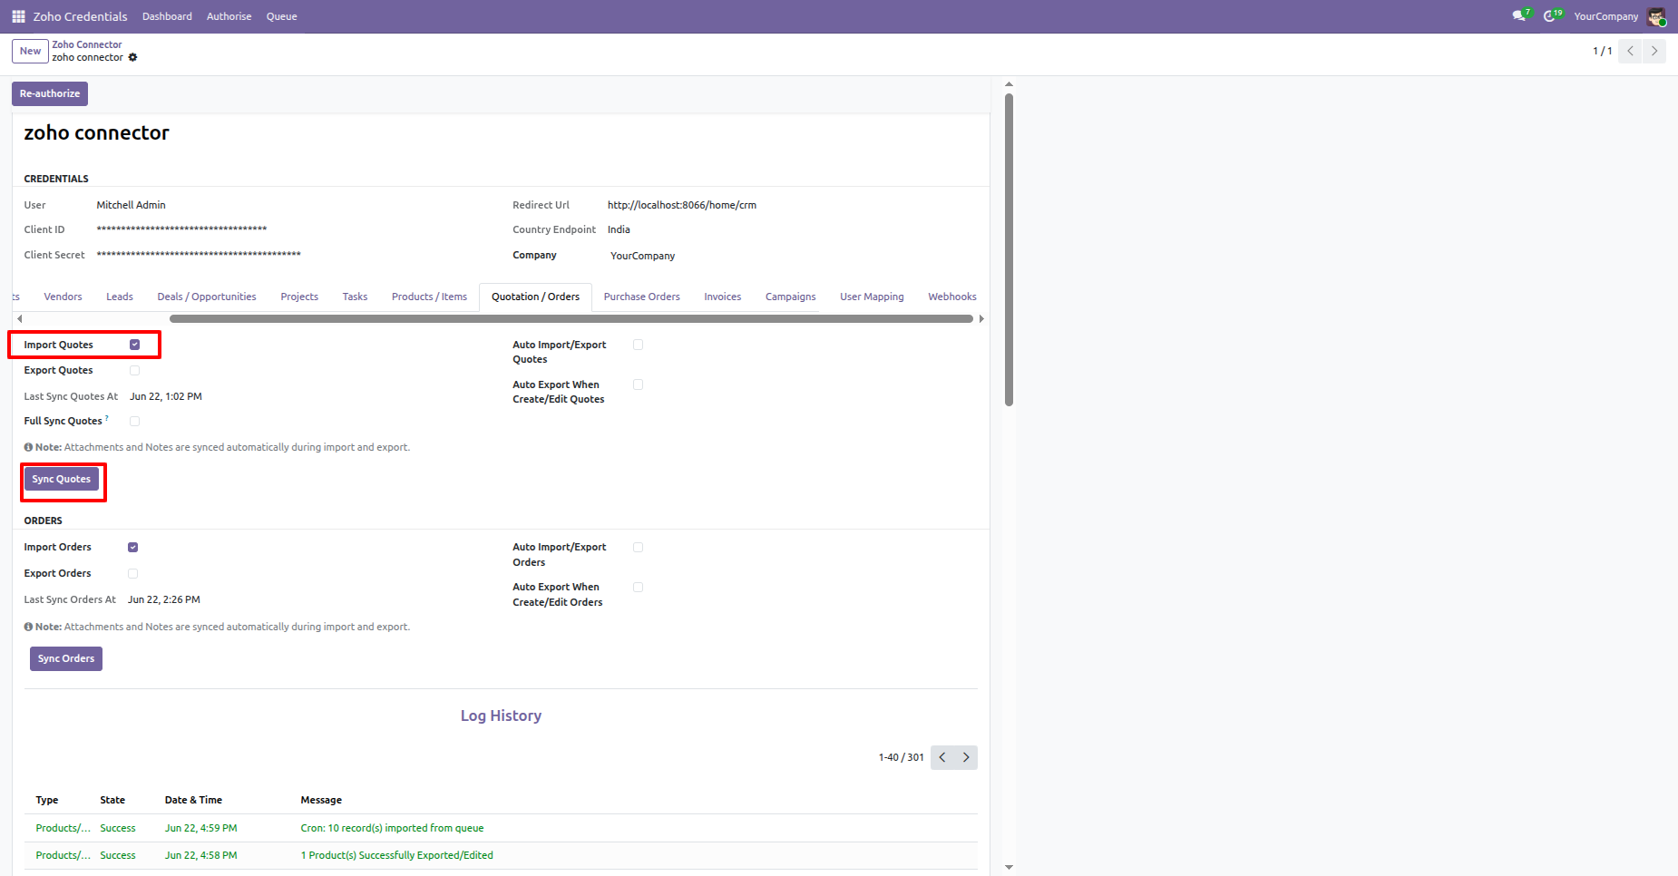Click the Sync Quotes button
This screenshot has height=876, width=1678.
pos(62,479)
